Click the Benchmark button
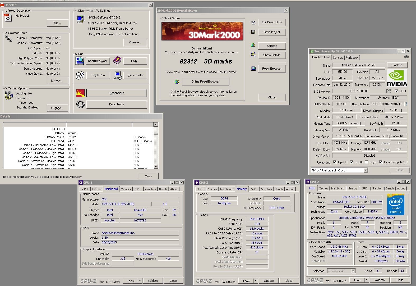 [117, 93]
